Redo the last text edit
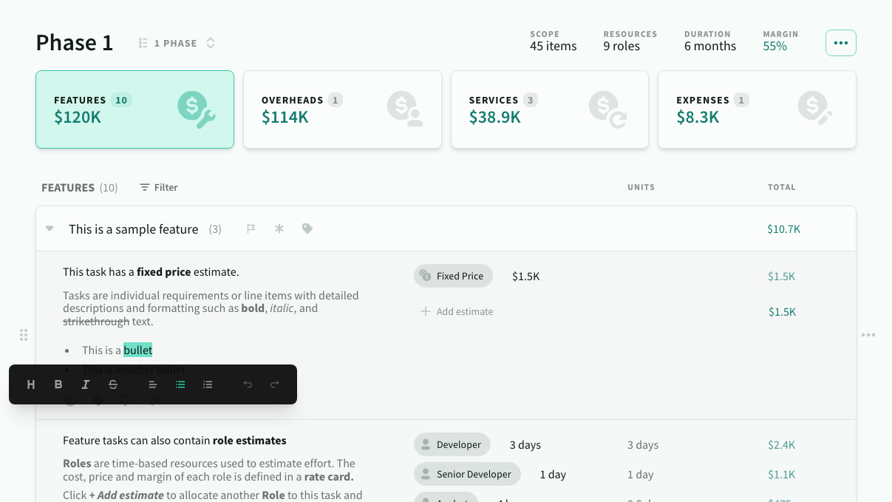The image size is (892, 502). coord(273,384)
